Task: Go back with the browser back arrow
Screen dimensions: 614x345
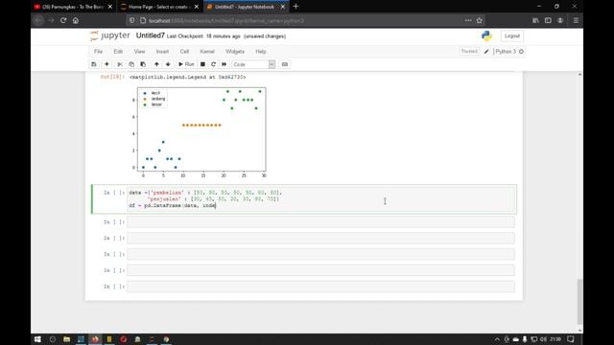Action: [38, 20]
